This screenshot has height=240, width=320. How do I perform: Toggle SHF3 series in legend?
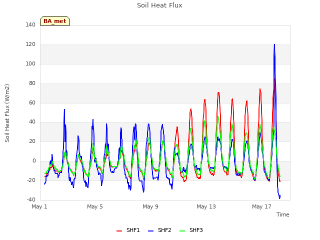[x=191, y=230]
